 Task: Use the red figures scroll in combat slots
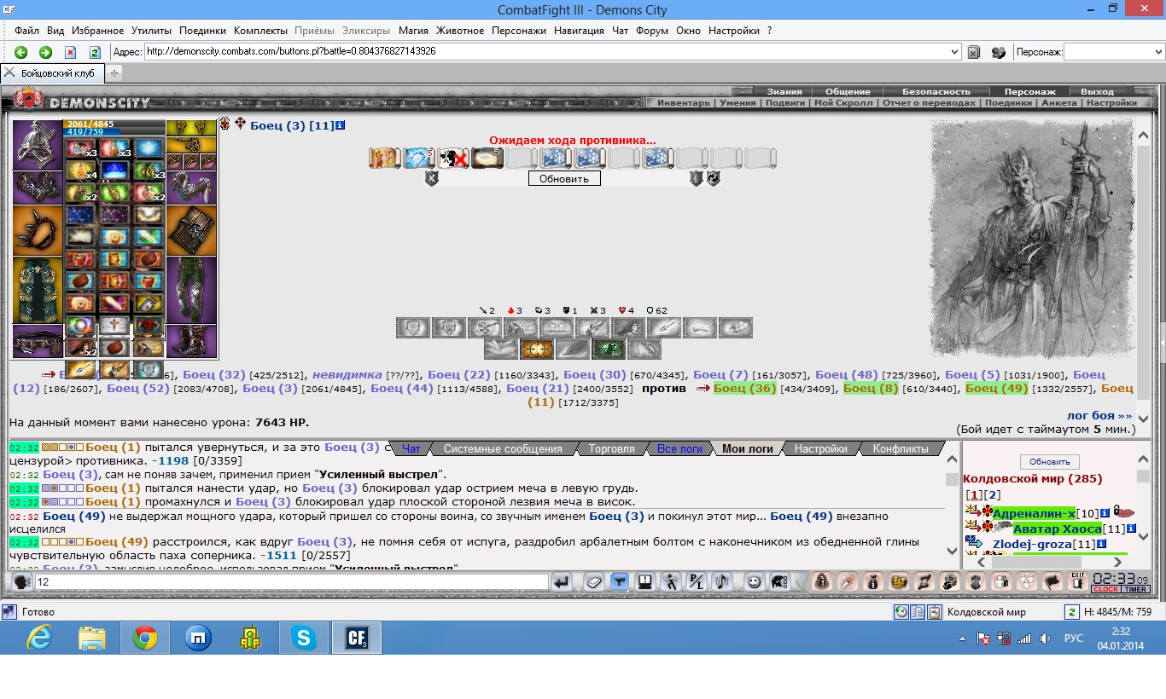click(x=384, y=158)
